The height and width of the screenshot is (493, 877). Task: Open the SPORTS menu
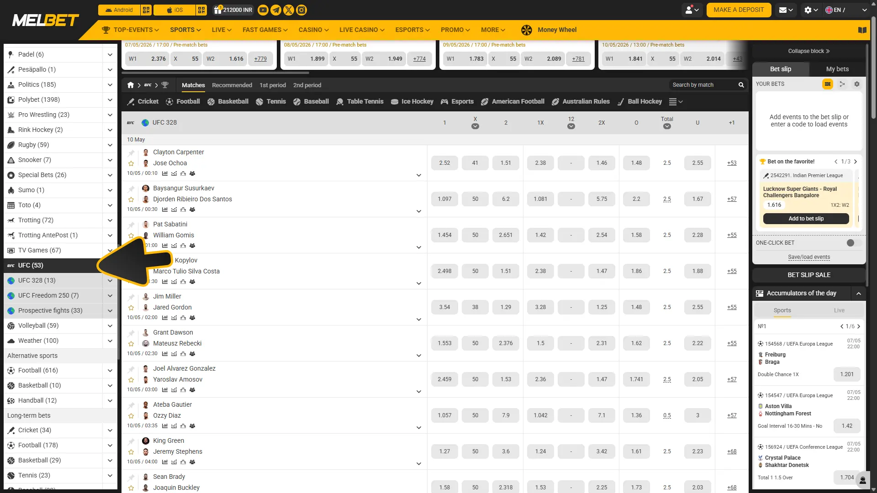tap(185, 30)
